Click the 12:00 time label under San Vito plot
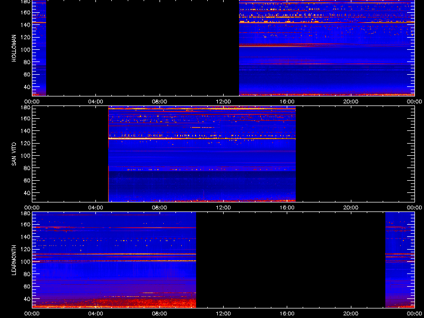424x318 pixels. pyautogui.click(x=223, y=208)
